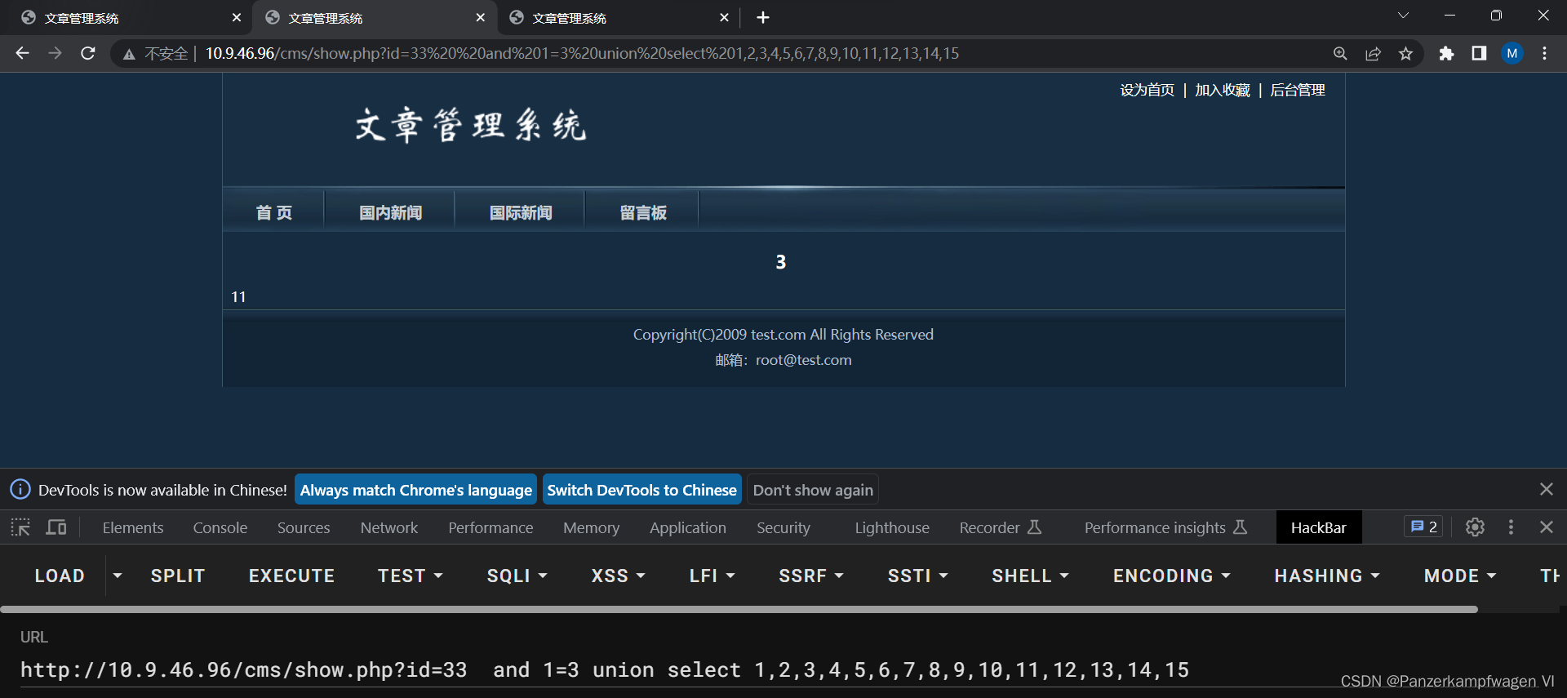Switch to the Performance panel
The height and width of the screenshot is (698, 1567).
[491, 528]
